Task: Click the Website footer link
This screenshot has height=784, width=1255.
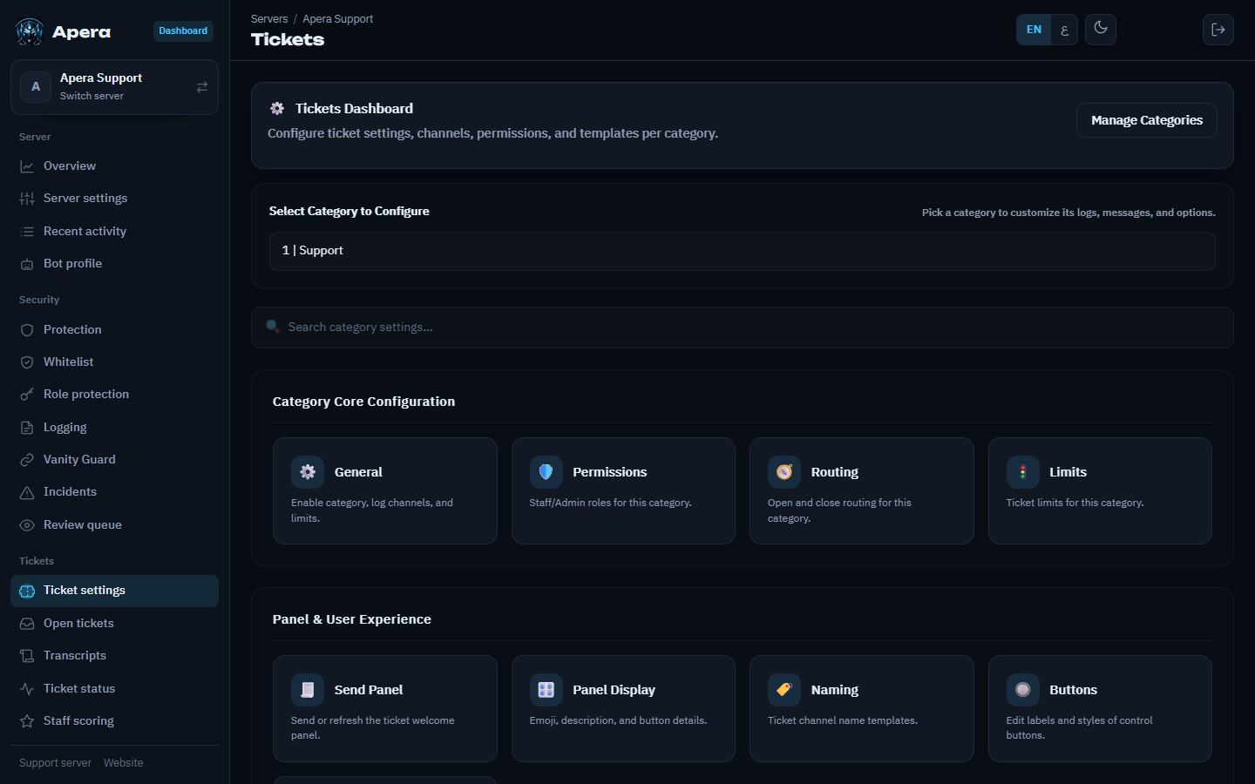Action: (x=124, y=763)
